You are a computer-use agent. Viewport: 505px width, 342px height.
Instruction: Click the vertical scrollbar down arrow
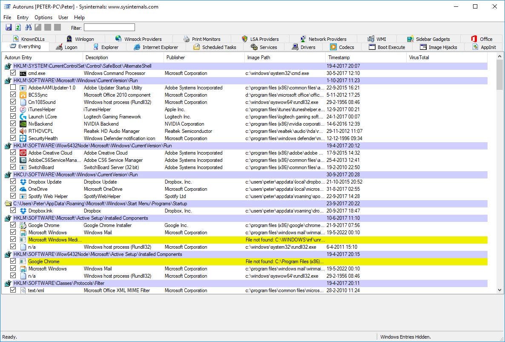[x=499, y=290]
